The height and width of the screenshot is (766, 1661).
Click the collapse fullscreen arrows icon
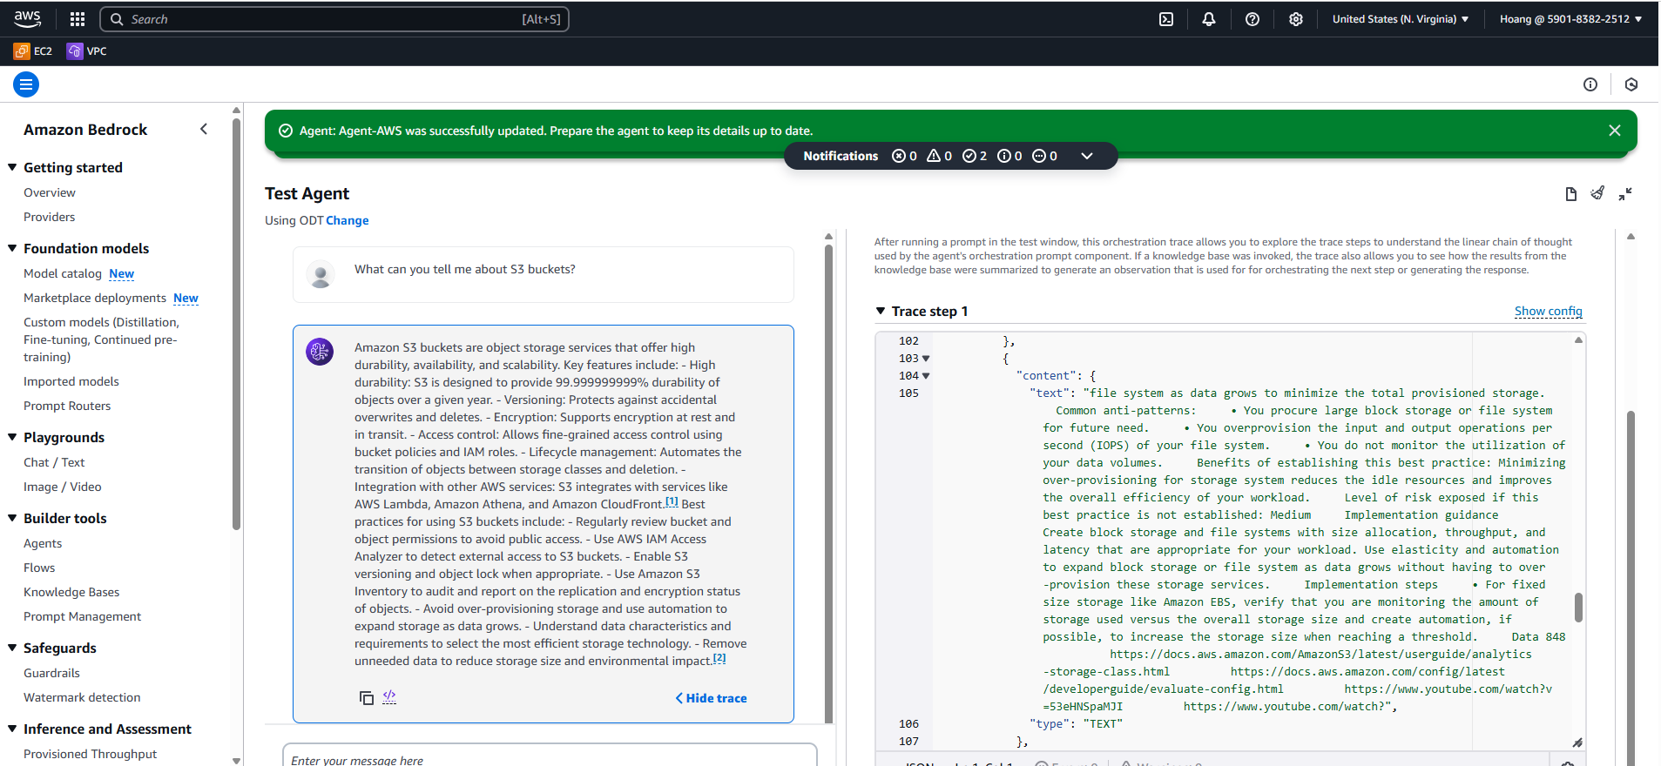click(x=1625, y=194)
